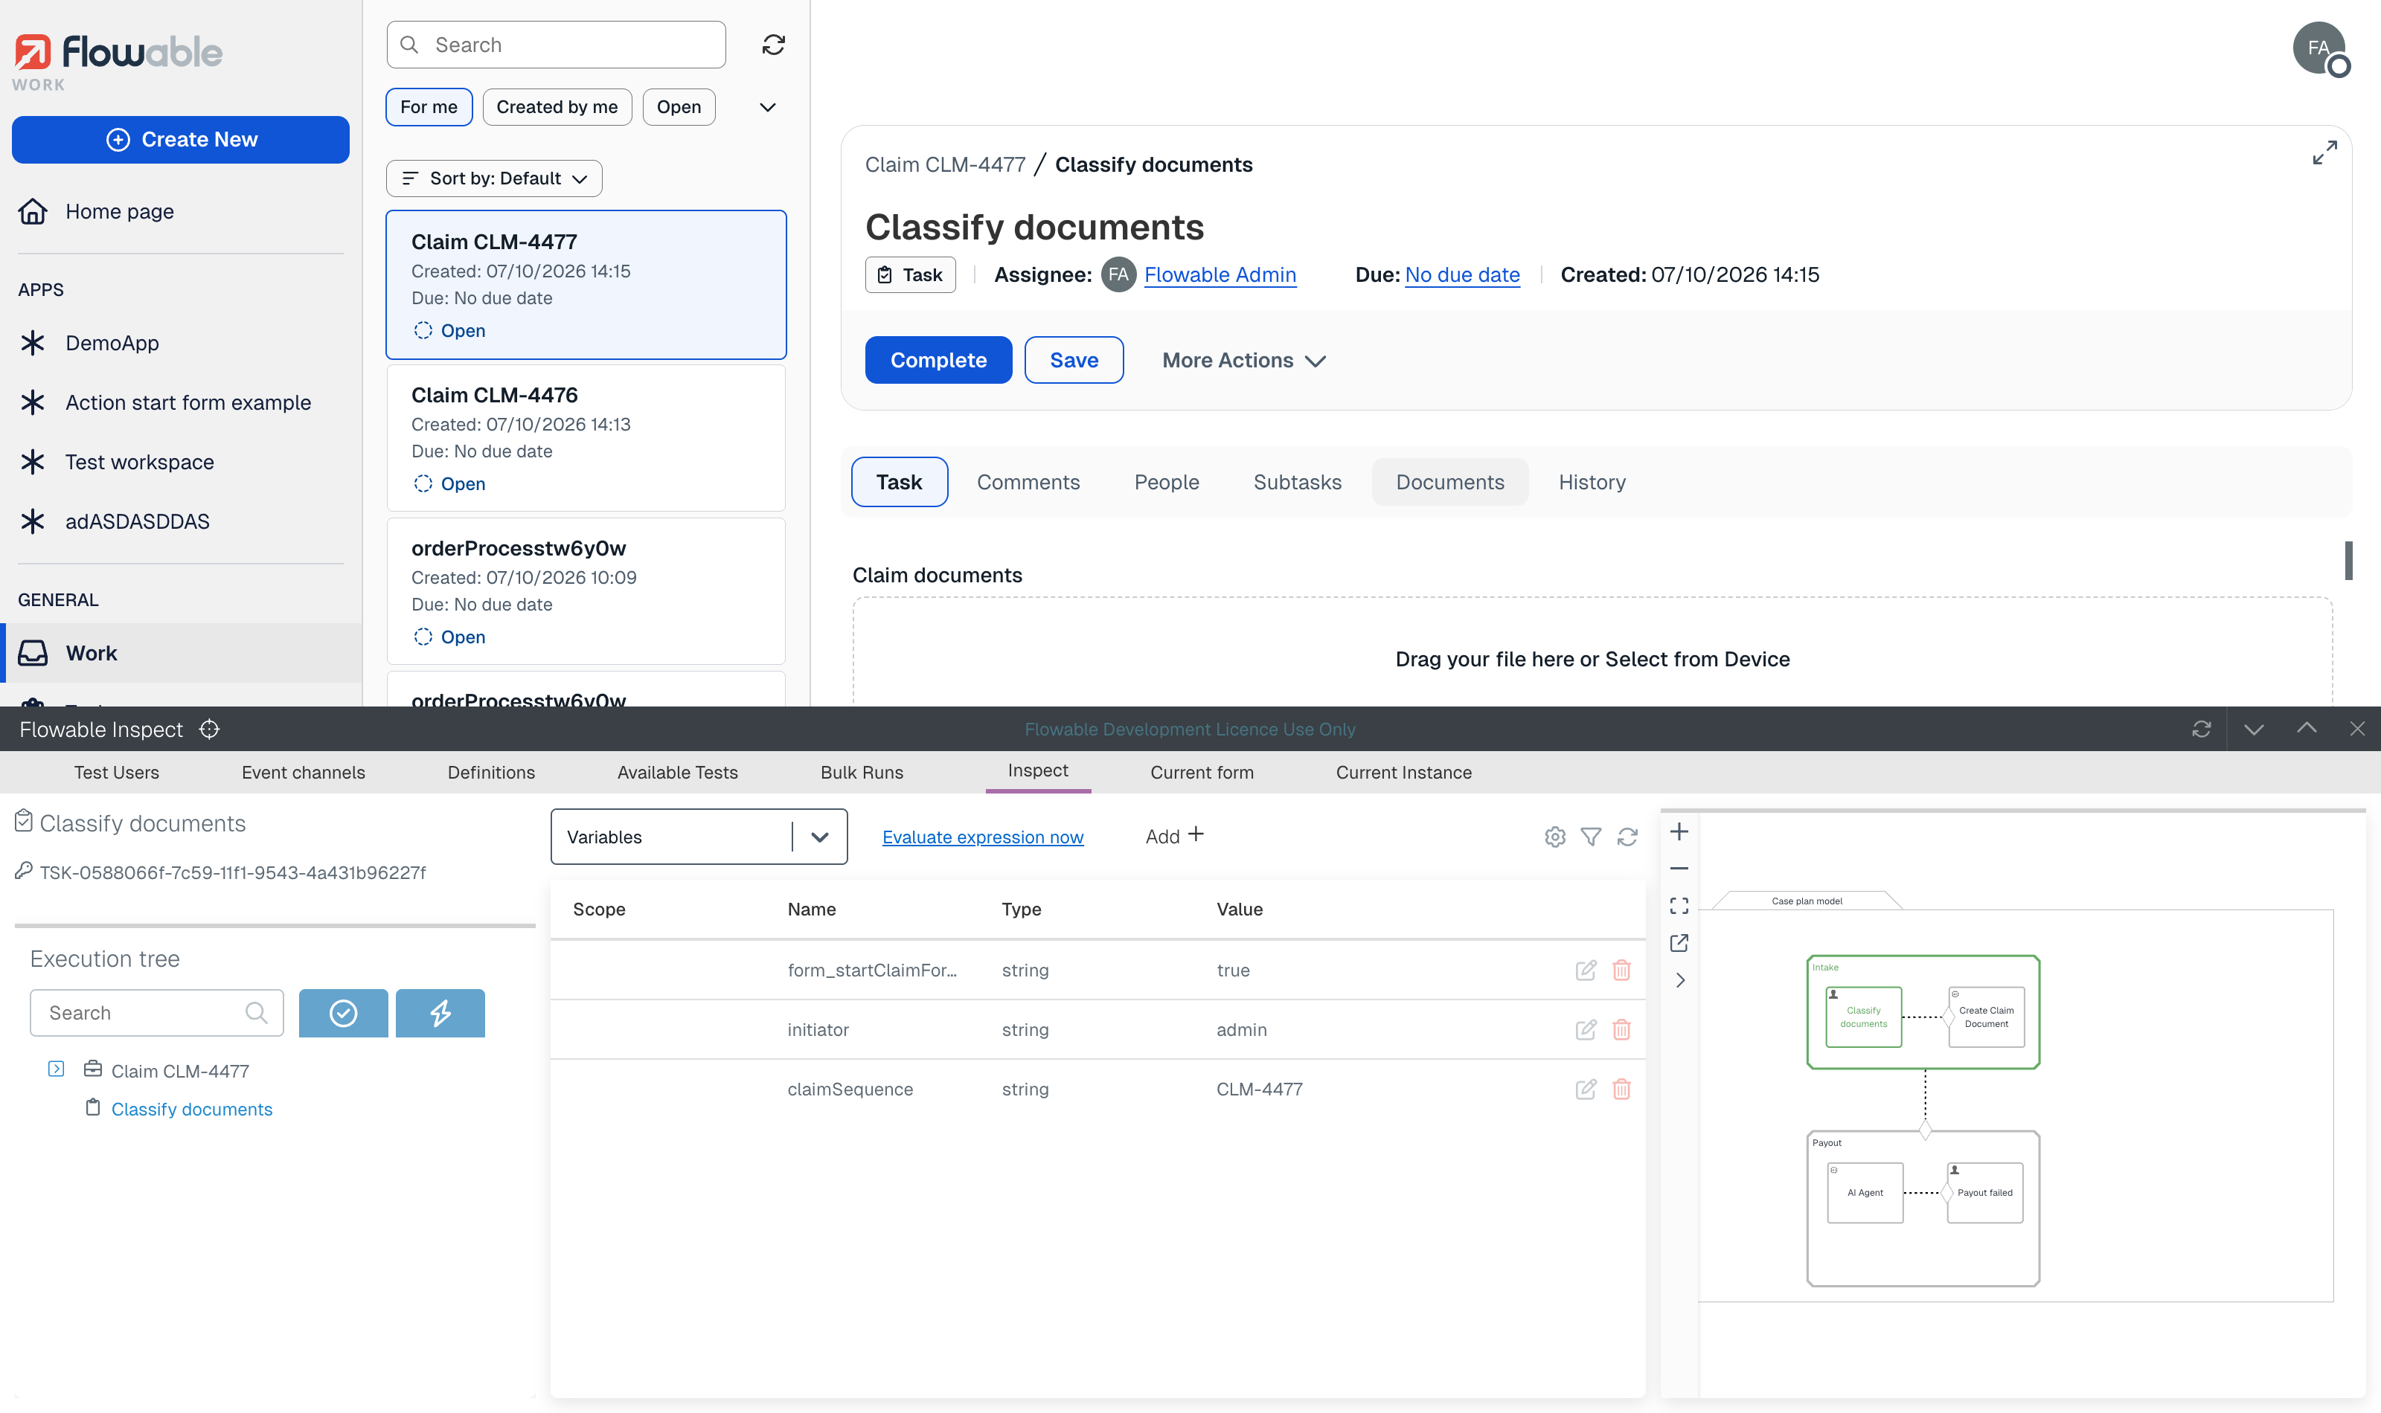Expand the Claim CLM-4477 tree node

(x=57, y=1069)
